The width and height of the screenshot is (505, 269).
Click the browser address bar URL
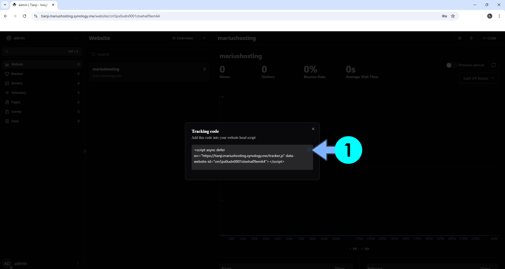pyautogui.click(x=100, y=16)
